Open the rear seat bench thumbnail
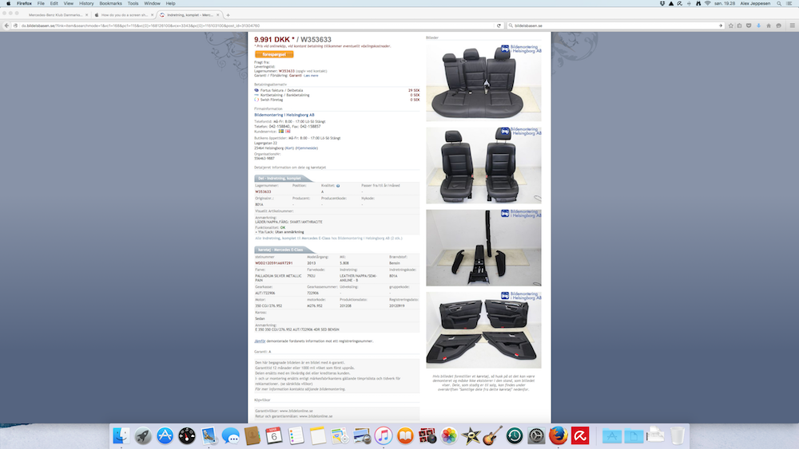Image resolution: width=799 pixels, height=449 pixels. point(483,82)
